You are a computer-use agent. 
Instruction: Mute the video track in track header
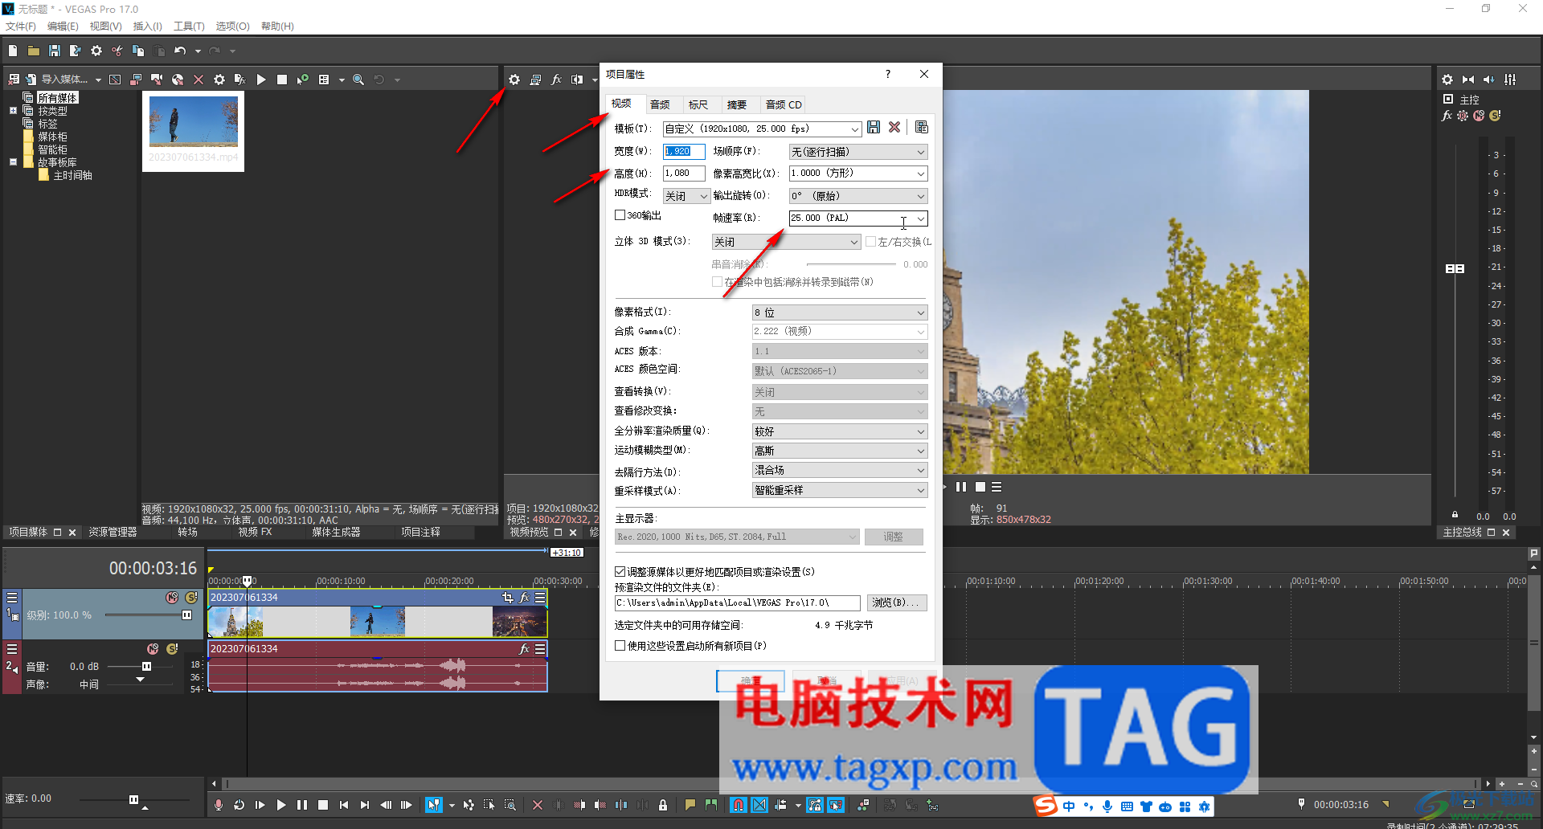[x=172, y=598]
